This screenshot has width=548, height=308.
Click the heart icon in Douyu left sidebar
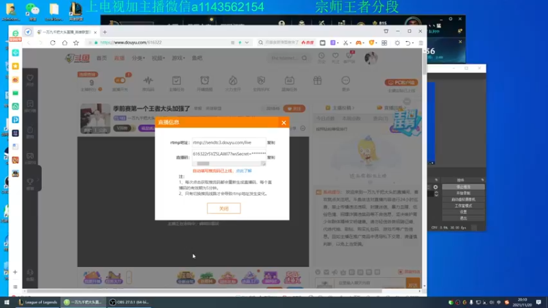coord(30,78)
